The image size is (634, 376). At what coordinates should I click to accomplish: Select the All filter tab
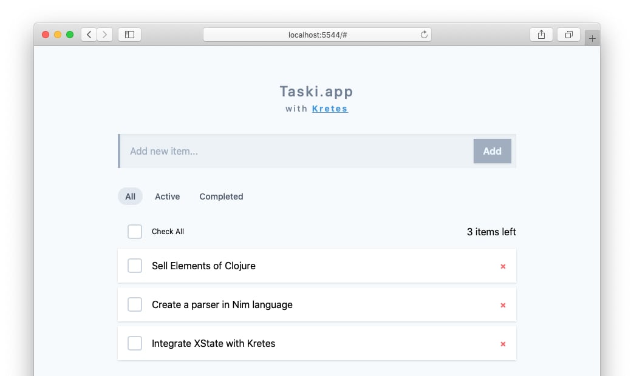[x=130, y=196]
